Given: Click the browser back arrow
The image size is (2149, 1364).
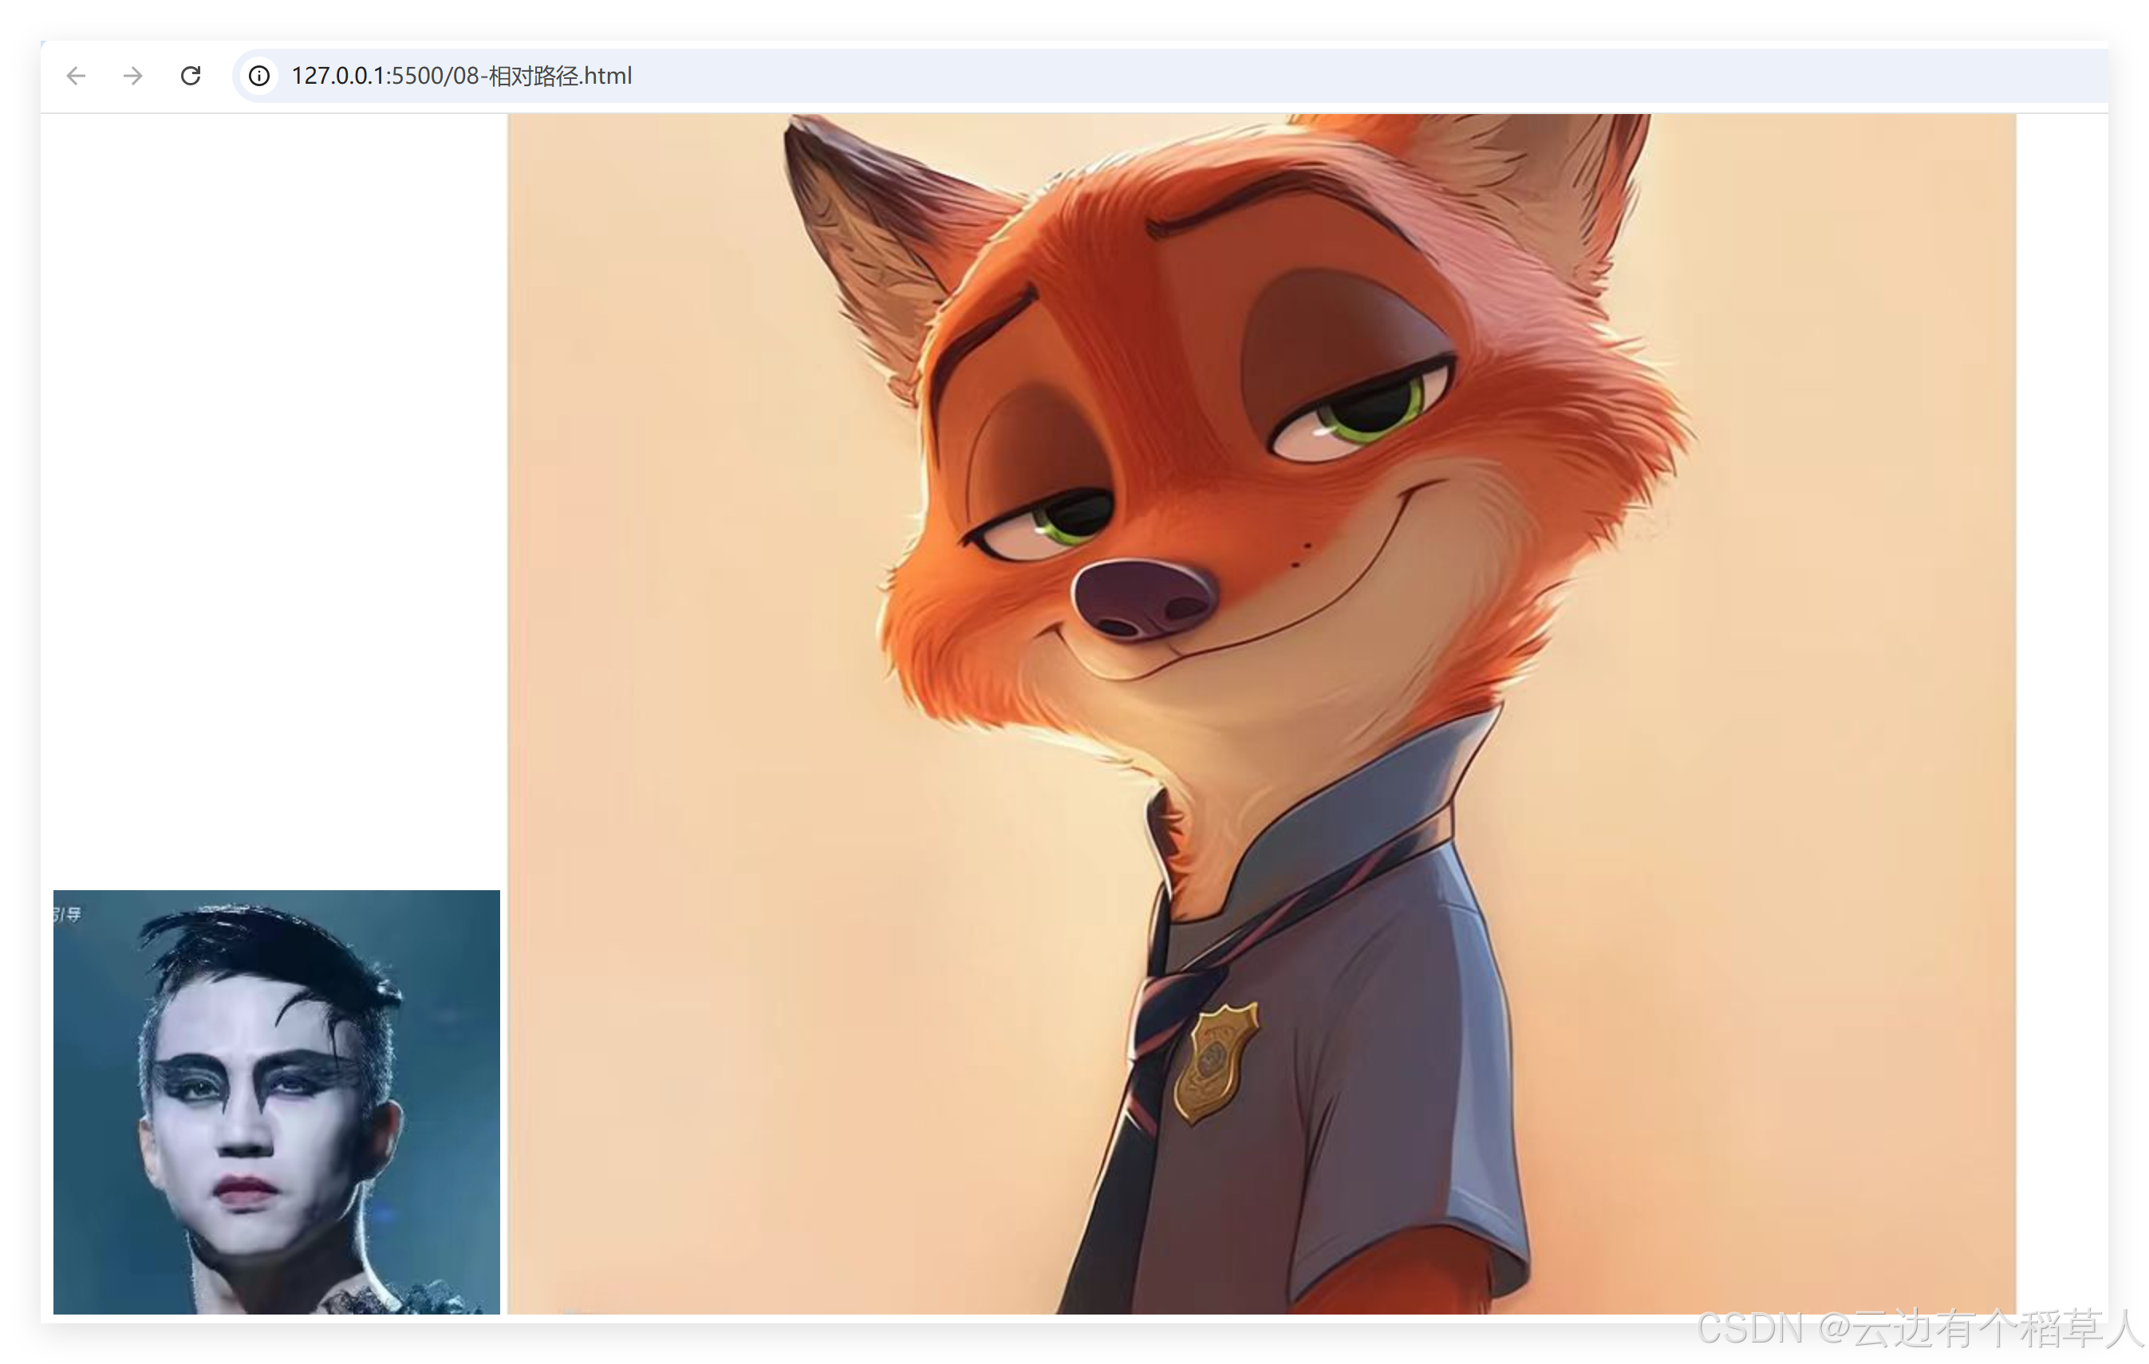Looking at the screenshot, I should tap(77, 76).
